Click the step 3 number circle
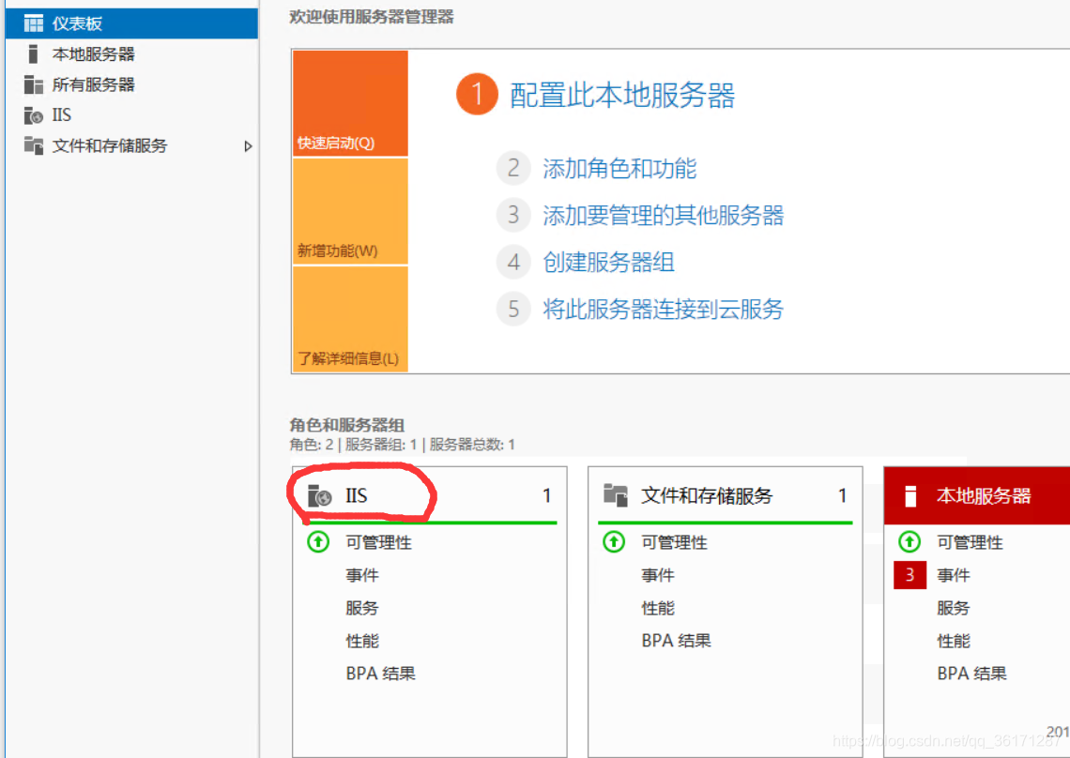 513,215
